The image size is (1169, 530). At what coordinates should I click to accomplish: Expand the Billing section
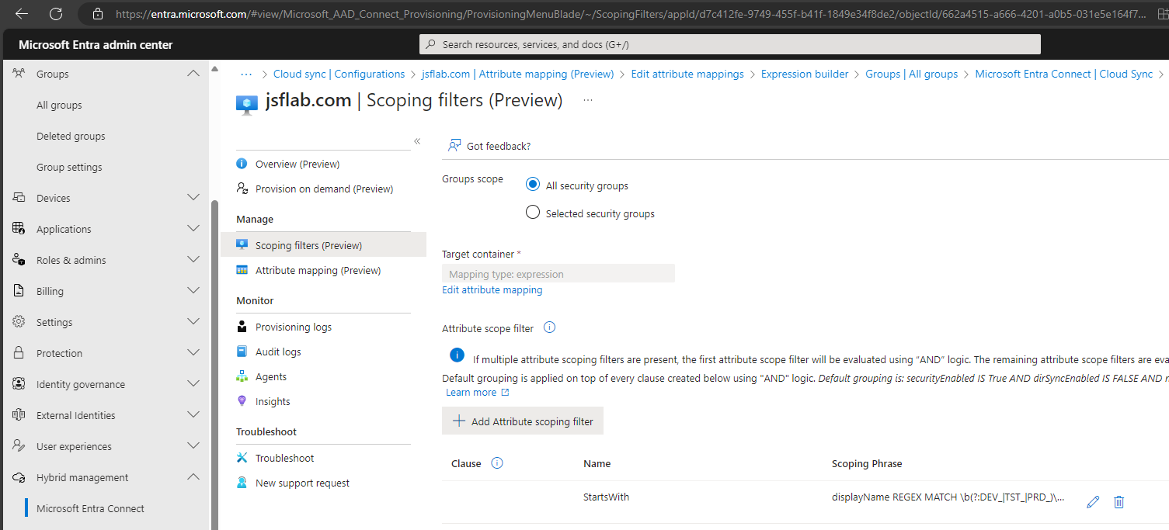(x=193, y=291)
